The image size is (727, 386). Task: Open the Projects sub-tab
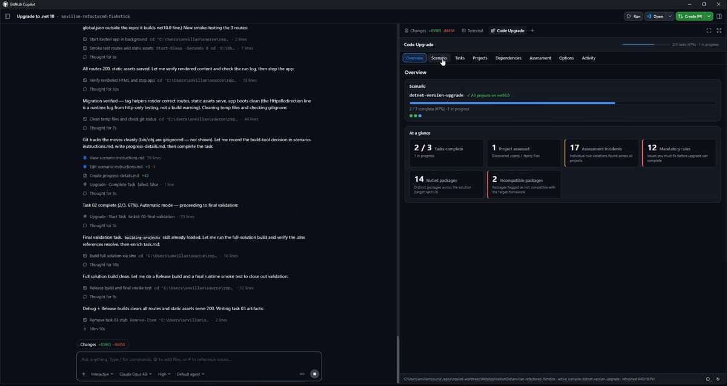pos(480,58)
